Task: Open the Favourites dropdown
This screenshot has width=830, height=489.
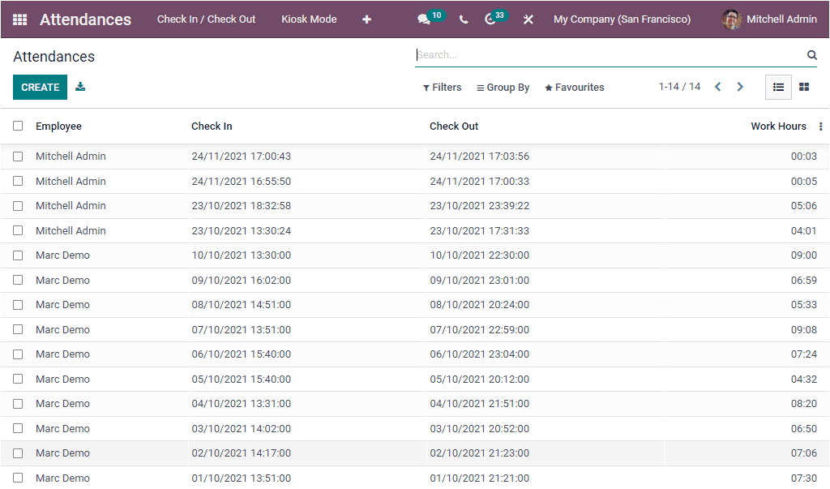Action: (x=574, y=87)
